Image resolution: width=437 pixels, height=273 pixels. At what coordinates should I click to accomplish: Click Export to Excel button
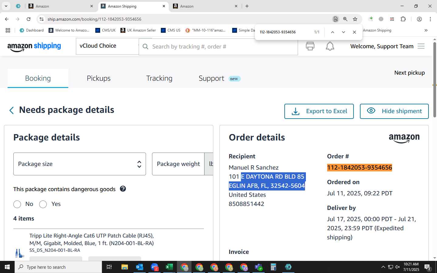319,111
